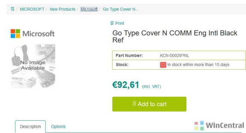Click the cart icon in Add to cart

pyautogui.click(x=134, y=103)
